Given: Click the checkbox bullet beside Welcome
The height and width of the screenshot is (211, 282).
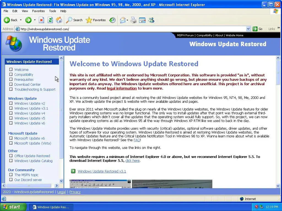Looking at the screenshot, I should (11, 70).
